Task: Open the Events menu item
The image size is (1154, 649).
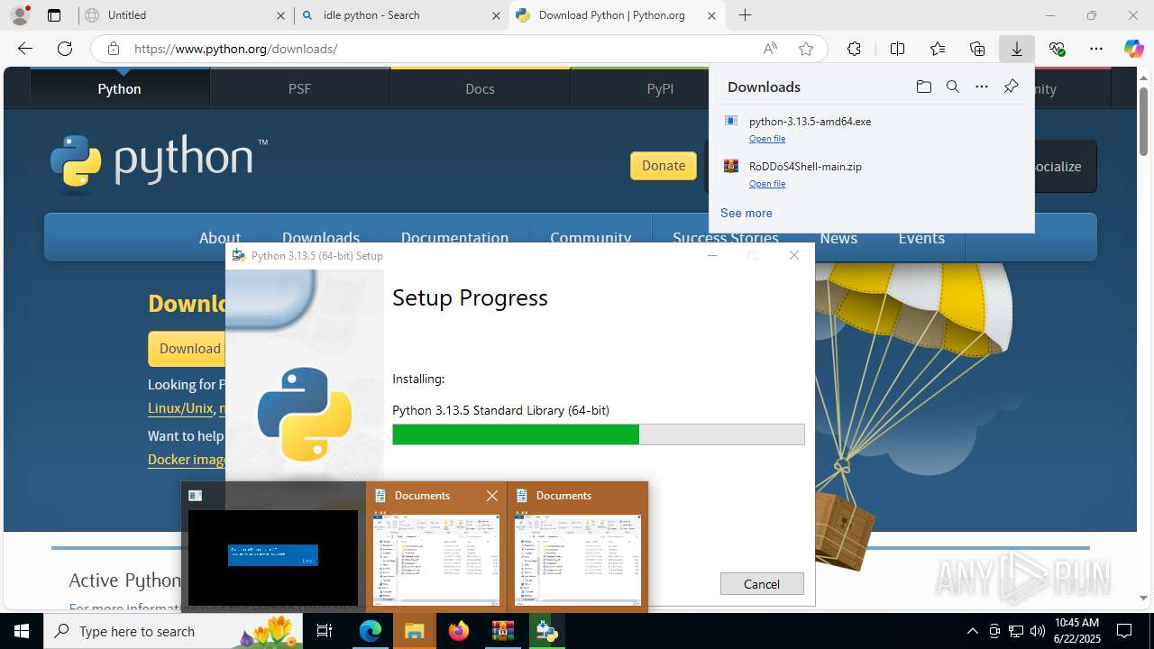Action: click(x=921, y=238)
